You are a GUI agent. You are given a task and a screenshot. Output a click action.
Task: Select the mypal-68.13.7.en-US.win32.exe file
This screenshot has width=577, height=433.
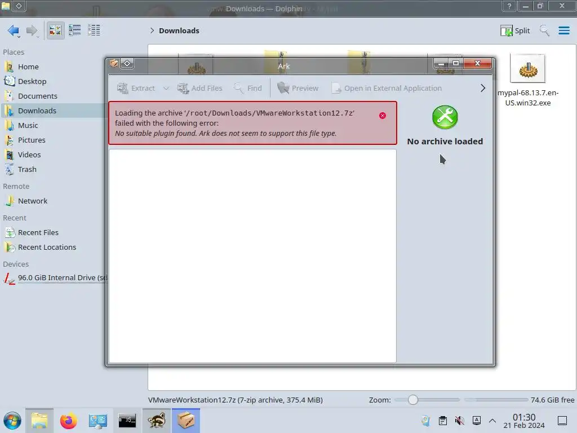pos(527,81)
